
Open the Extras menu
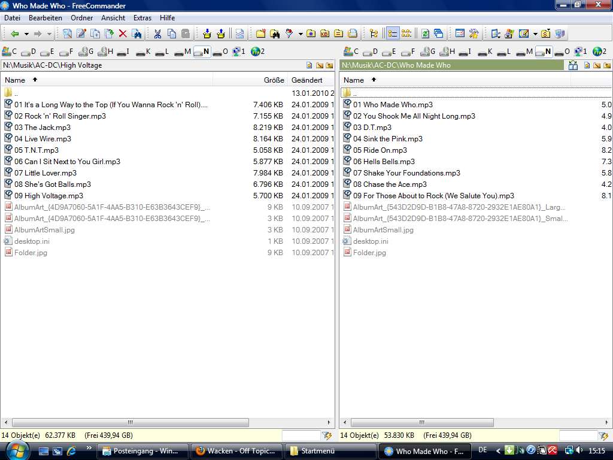[142, 17]
